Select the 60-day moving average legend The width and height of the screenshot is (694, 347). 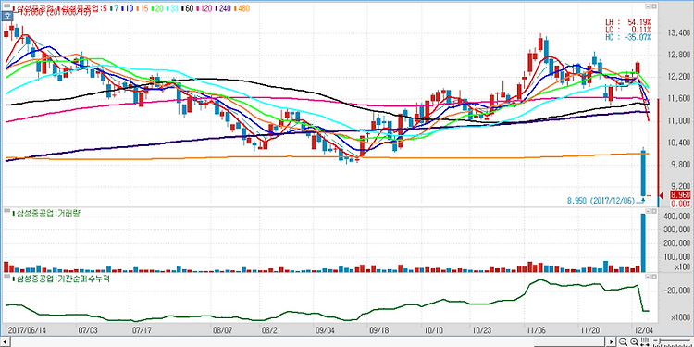[188, 8]
